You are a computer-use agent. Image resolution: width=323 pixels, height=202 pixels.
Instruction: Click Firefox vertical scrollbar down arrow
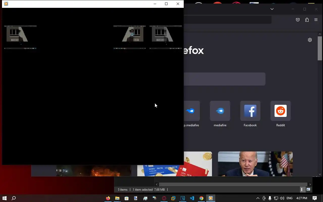click(320, 174)
